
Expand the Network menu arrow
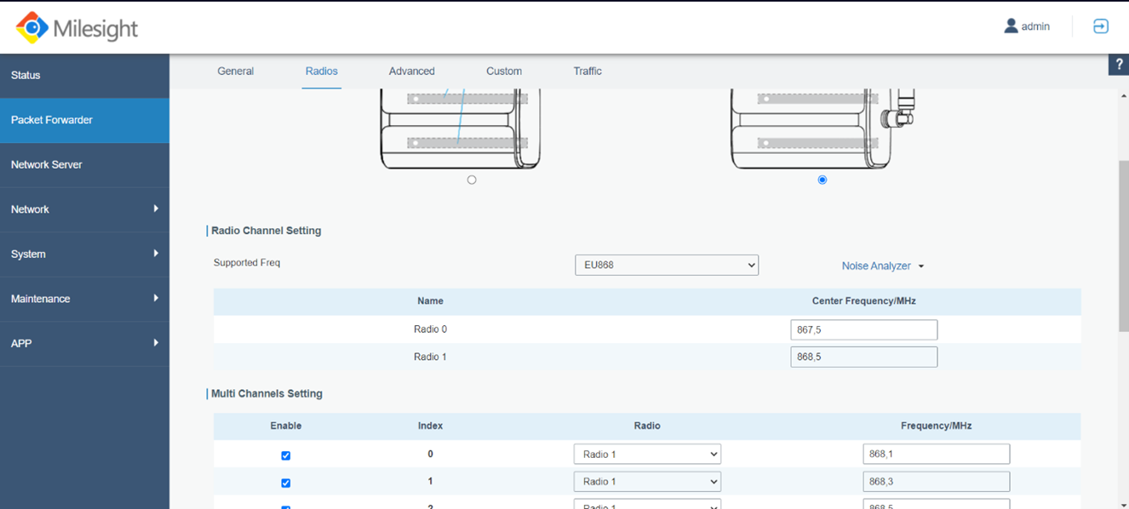pyautogui.click(x=156, y=209)
